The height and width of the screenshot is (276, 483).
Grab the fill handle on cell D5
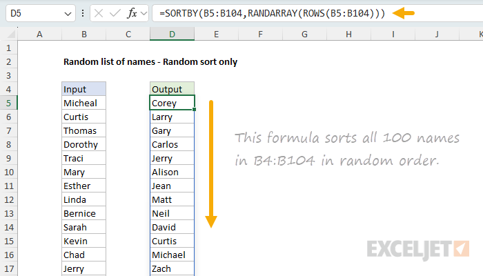pyautogui.click(x=194, y=109)
